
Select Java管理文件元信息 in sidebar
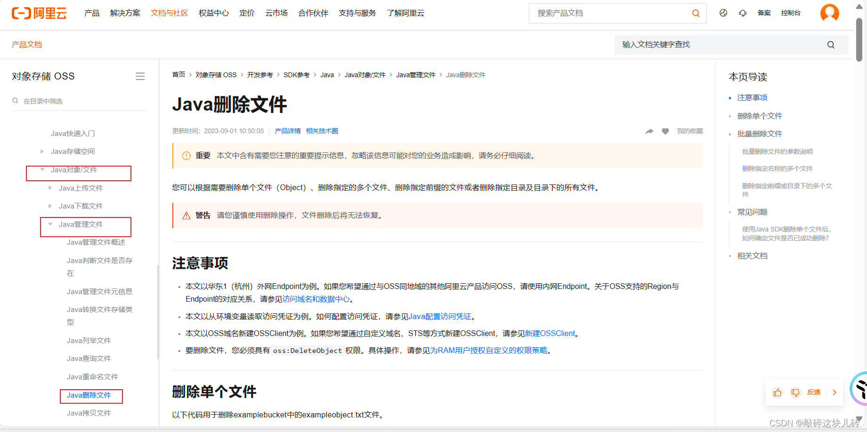100,292
